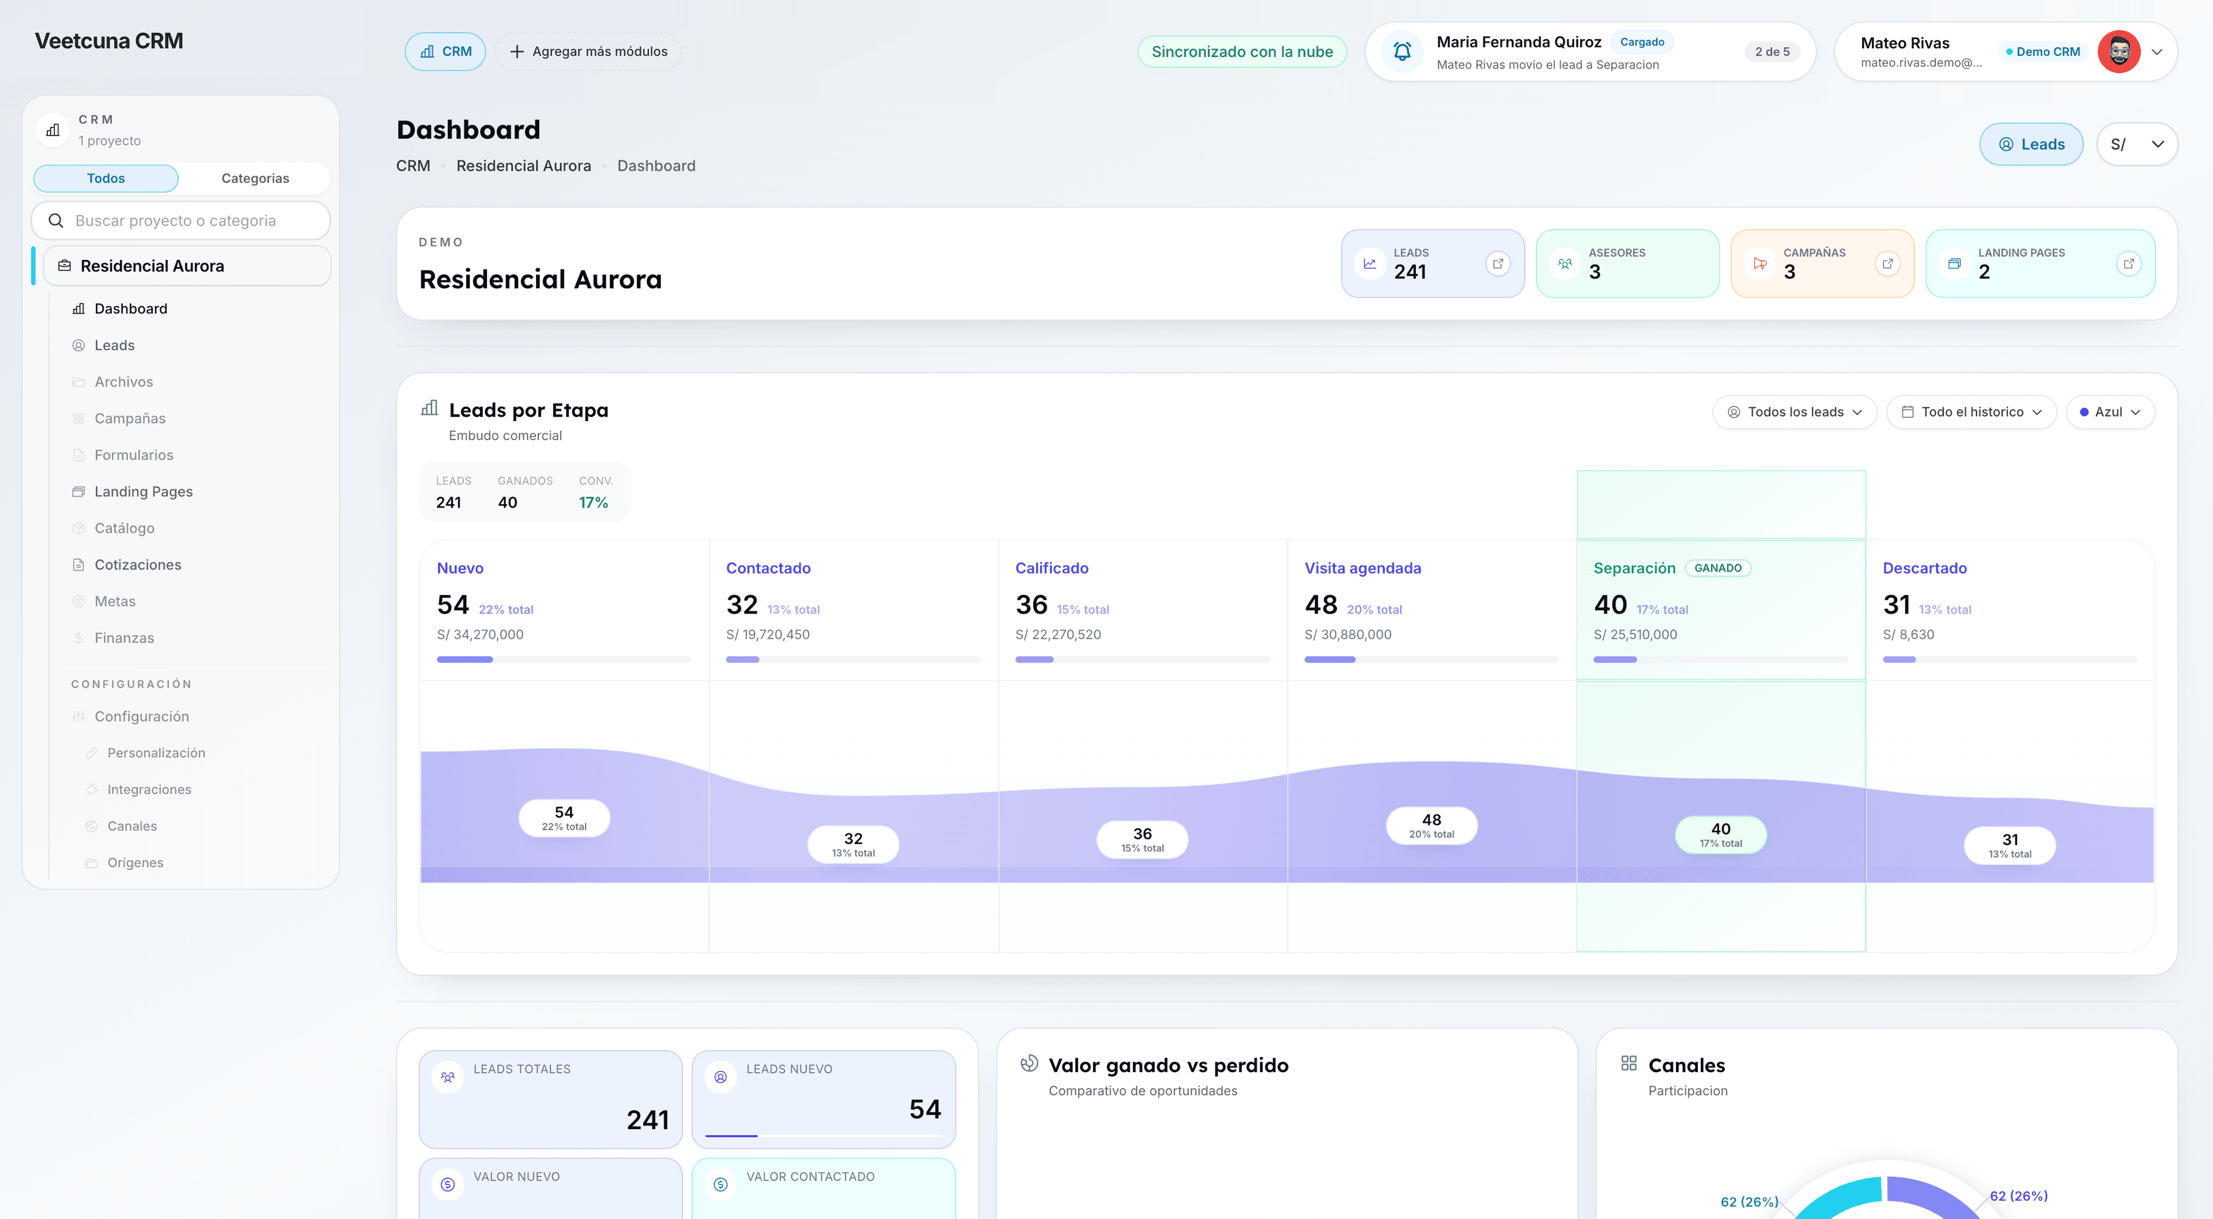The width and height of the screenshot is (2213, 1219).
Task: Select the CRM module button
Action: (445, 51)
